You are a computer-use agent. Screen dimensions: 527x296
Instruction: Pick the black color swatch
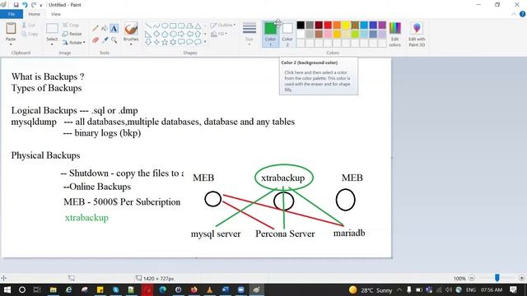click(301, 25)
